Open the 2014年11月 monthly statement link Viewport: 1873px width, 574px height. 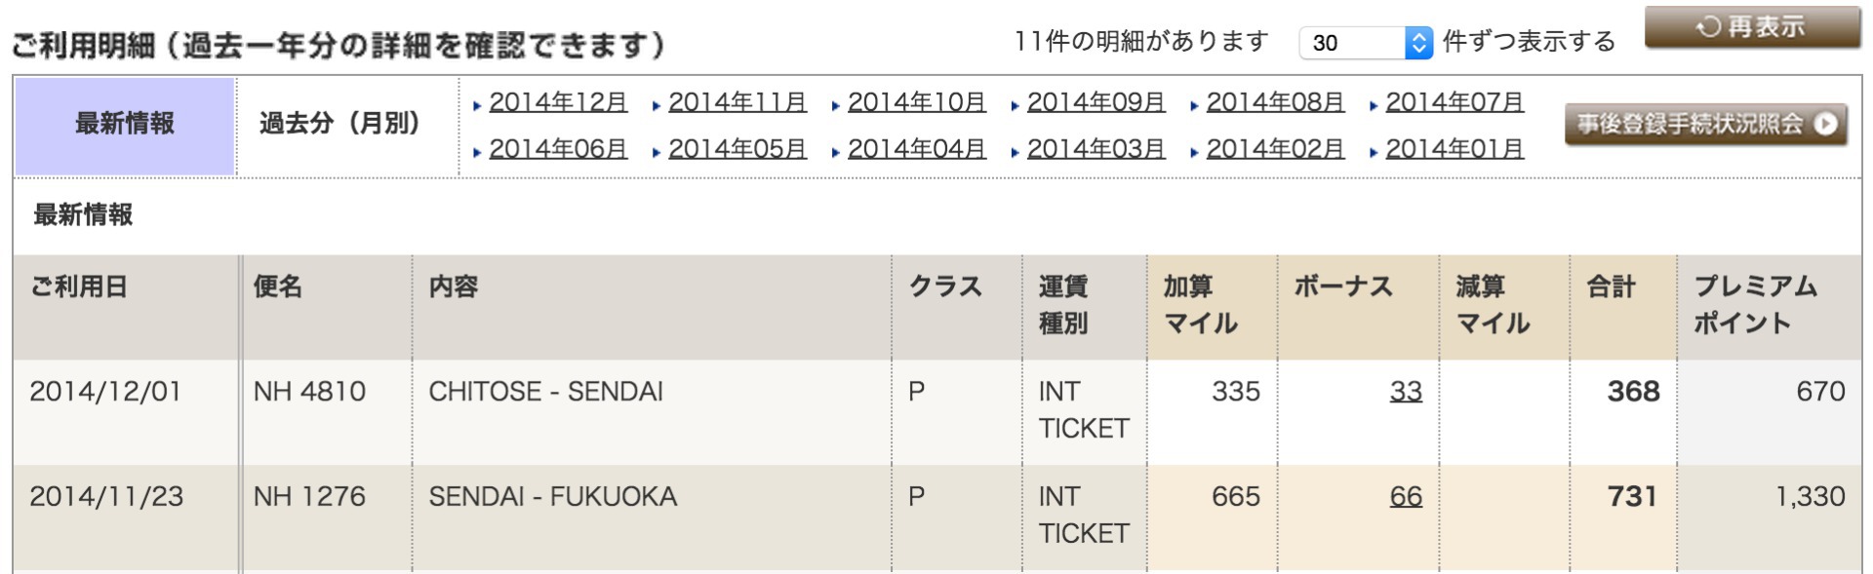[x=737, y=102]
